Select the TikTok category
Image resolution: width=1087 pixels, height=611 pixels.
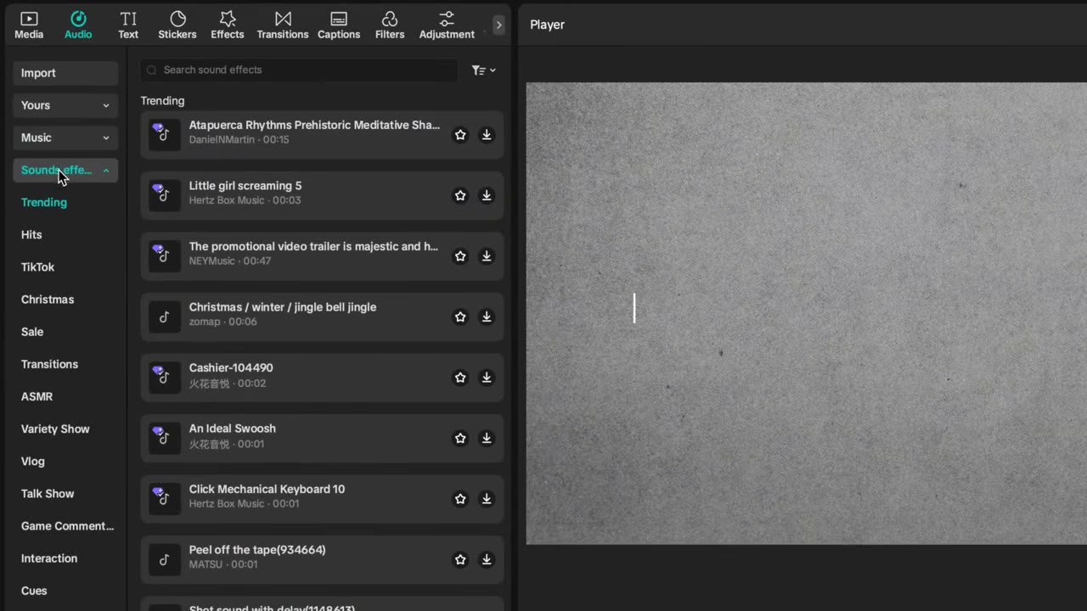point(37,266)
